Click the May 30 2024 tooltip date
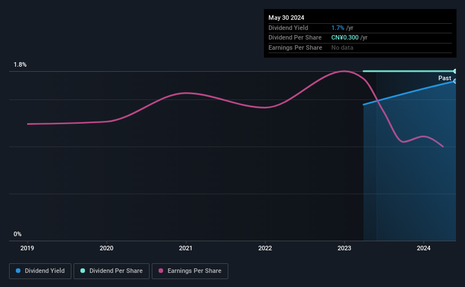465x287 pixels. [286, 18]
